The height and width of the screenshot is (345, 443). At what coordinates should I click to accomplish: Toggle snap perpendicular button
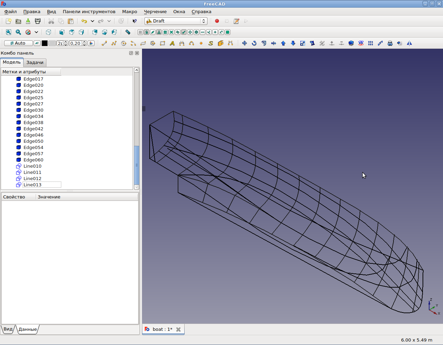(x=159, y=32)
